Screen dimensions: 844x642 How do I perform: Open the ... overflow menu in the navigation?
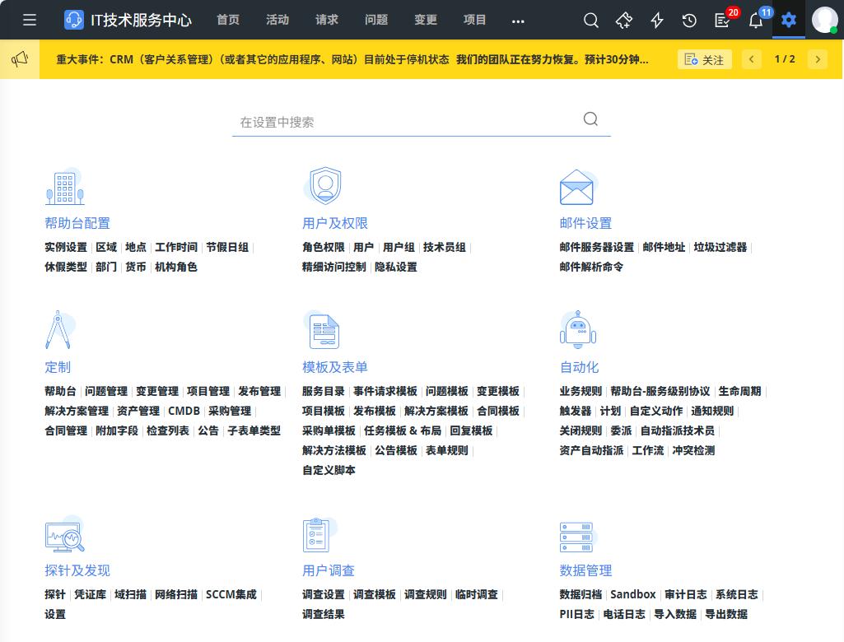click(x=518, y=20)
